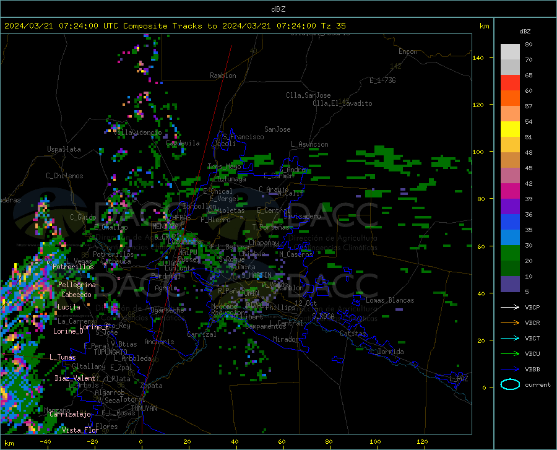Image resolution: width=557 pixels, height=450 pixels.
Task: Click the Capdevila map label
Action: pos(183,143)
